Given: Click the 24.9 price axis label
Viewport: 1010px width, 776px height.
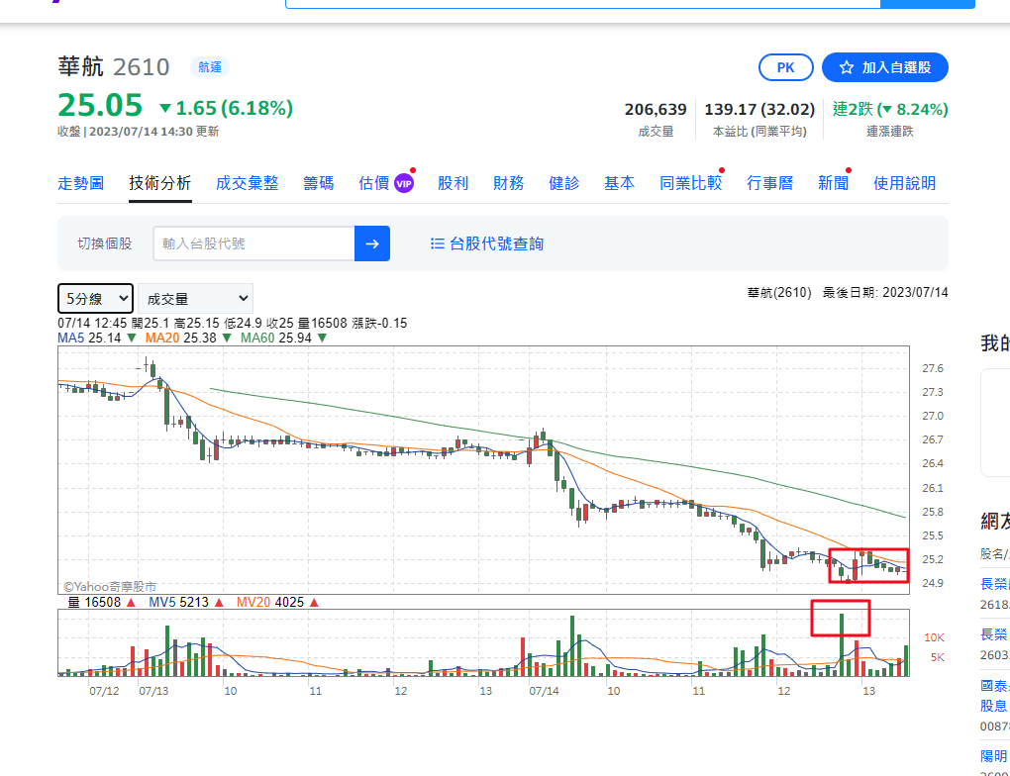Looking at the screenshot, I should pyautogui.click(x=932, y=583).
